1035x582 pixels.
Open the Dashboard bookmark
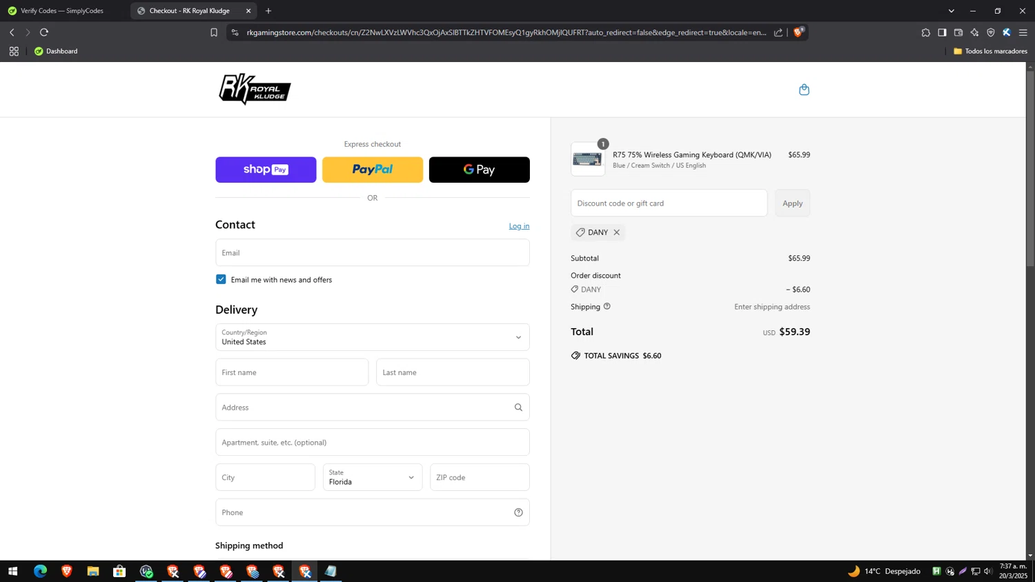point(56,51)
